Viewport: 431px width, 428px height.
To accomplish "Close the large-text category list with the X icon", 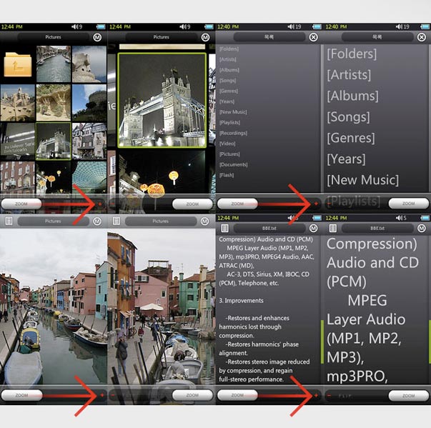I will coord(421,37).
